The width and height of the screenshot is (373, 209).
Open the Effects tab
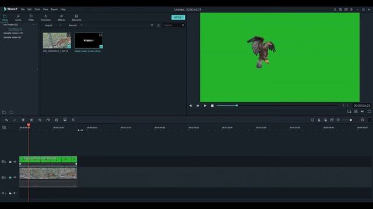pyautogui.click(x=61, y=18)
